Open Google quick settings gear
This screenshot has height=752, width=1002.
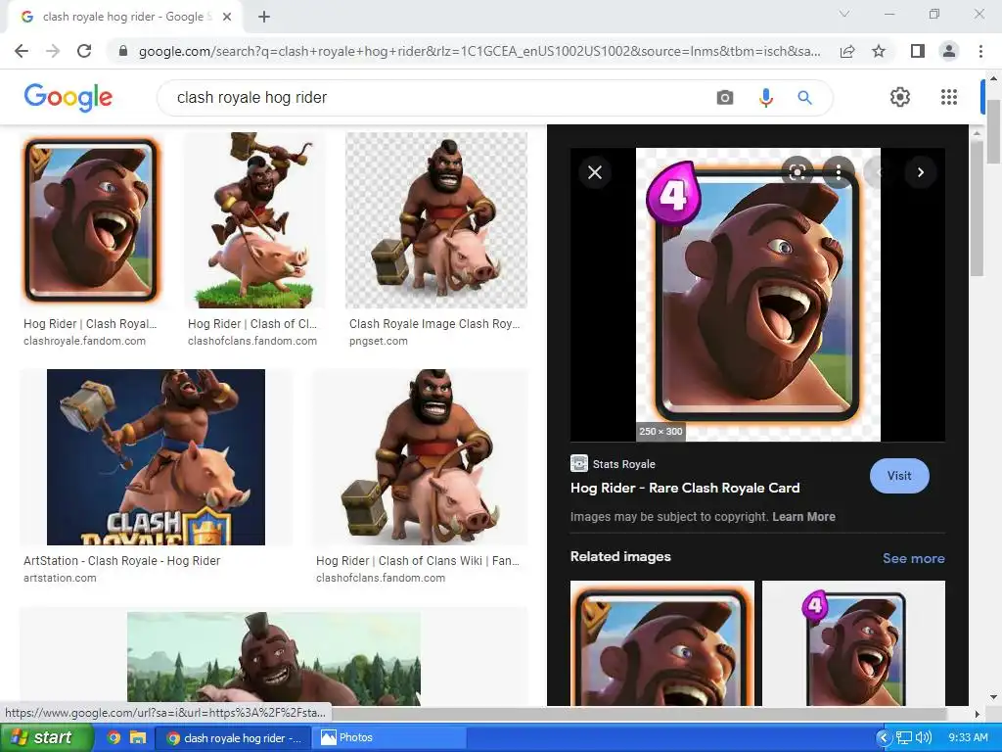coord(900,97)
